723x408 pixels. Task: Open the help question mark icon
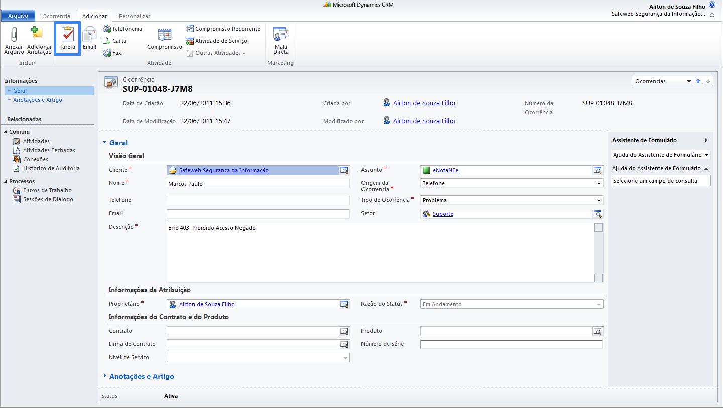[712, 5]
